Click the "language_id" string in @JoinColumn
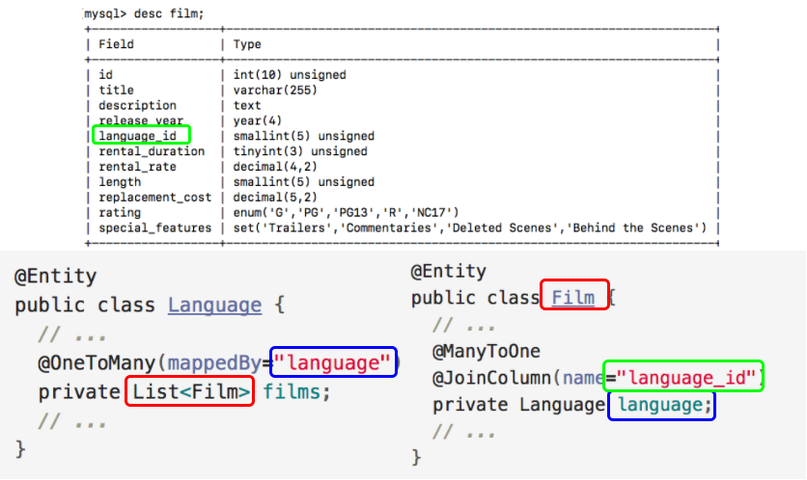Image resolution: width=807 pixels, height=480 pixels. tap(683, 377)
